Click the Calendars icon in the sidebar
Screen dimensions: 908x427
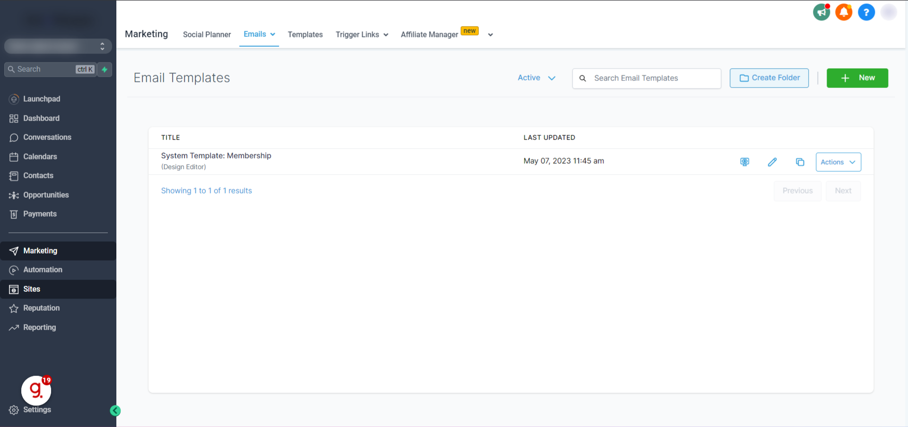click(x=14, y=157)
